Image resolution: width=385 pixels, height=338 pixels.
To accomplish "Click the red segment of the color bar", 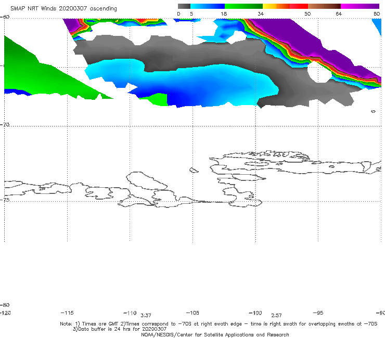I will (299, 6).
